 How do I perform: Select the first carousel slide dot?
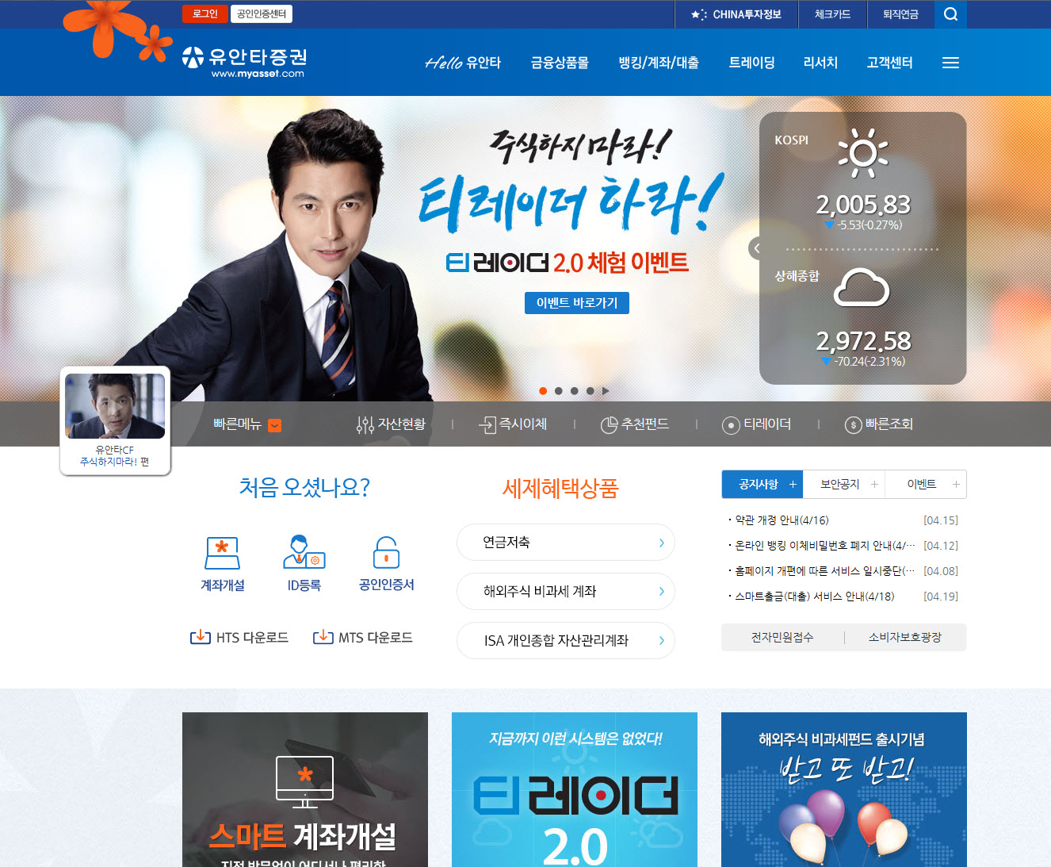(543, 391)
